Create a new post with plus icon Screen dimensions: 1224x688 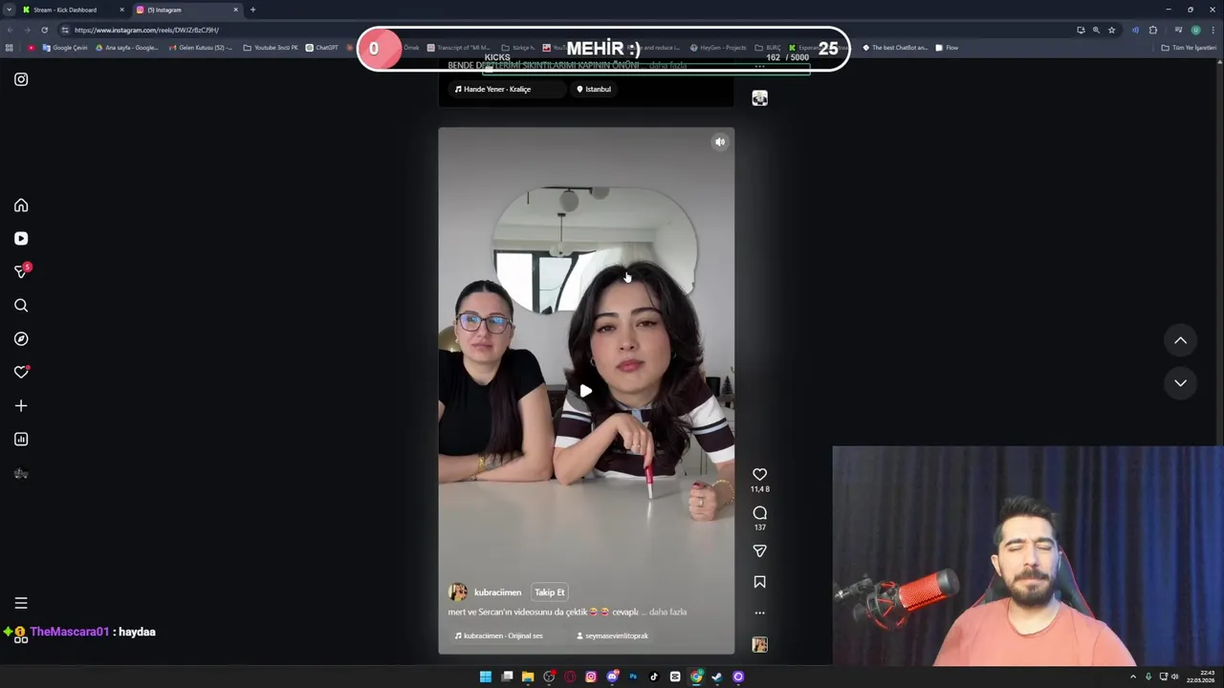pyautogui.click(x=21, y=406)
